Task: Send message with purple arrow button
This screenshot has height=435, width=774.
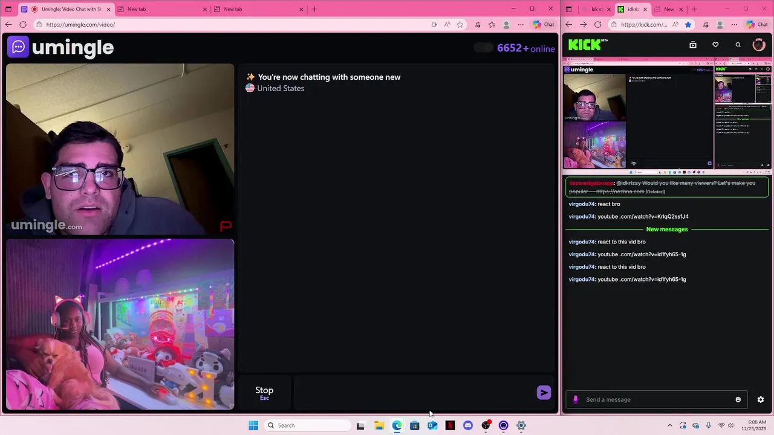Action: [544, 393]
